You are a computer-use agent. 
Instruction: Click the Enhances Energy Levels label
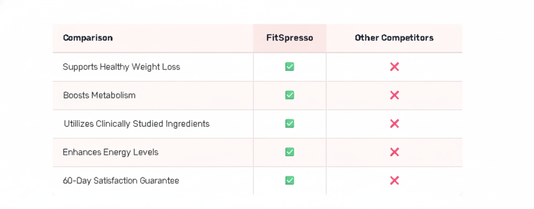coord(110,152)
